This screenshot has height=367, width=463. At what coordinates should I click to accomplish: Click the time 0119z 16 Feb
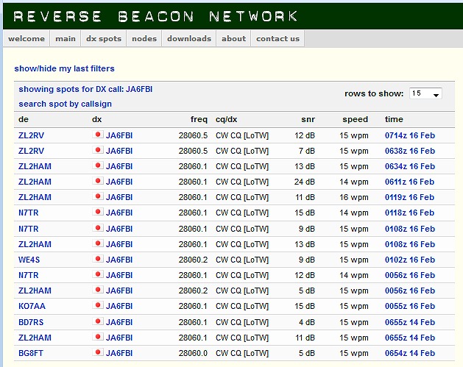(x=409, y=197)
